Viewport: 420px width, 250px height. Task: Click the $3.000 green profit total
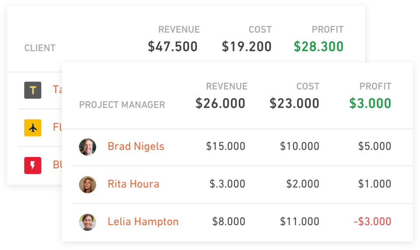[x=370, y=103]
